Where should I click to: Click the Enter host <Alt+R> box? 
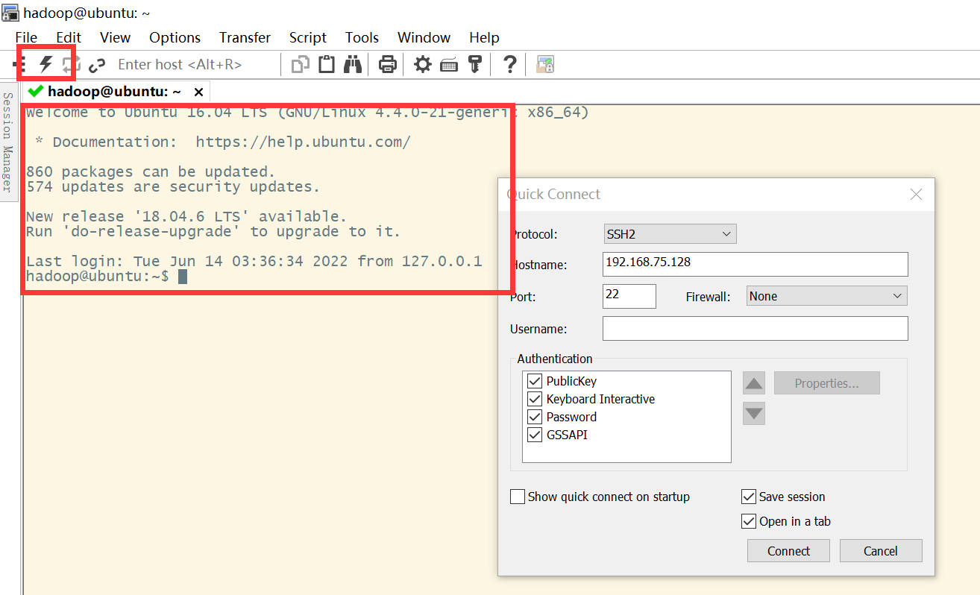click(x=195, y=65)
